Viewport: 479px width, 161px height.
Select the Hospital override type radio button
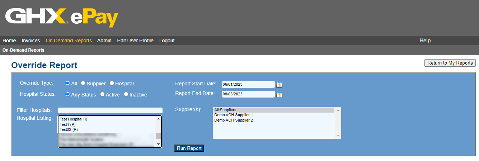112,83
